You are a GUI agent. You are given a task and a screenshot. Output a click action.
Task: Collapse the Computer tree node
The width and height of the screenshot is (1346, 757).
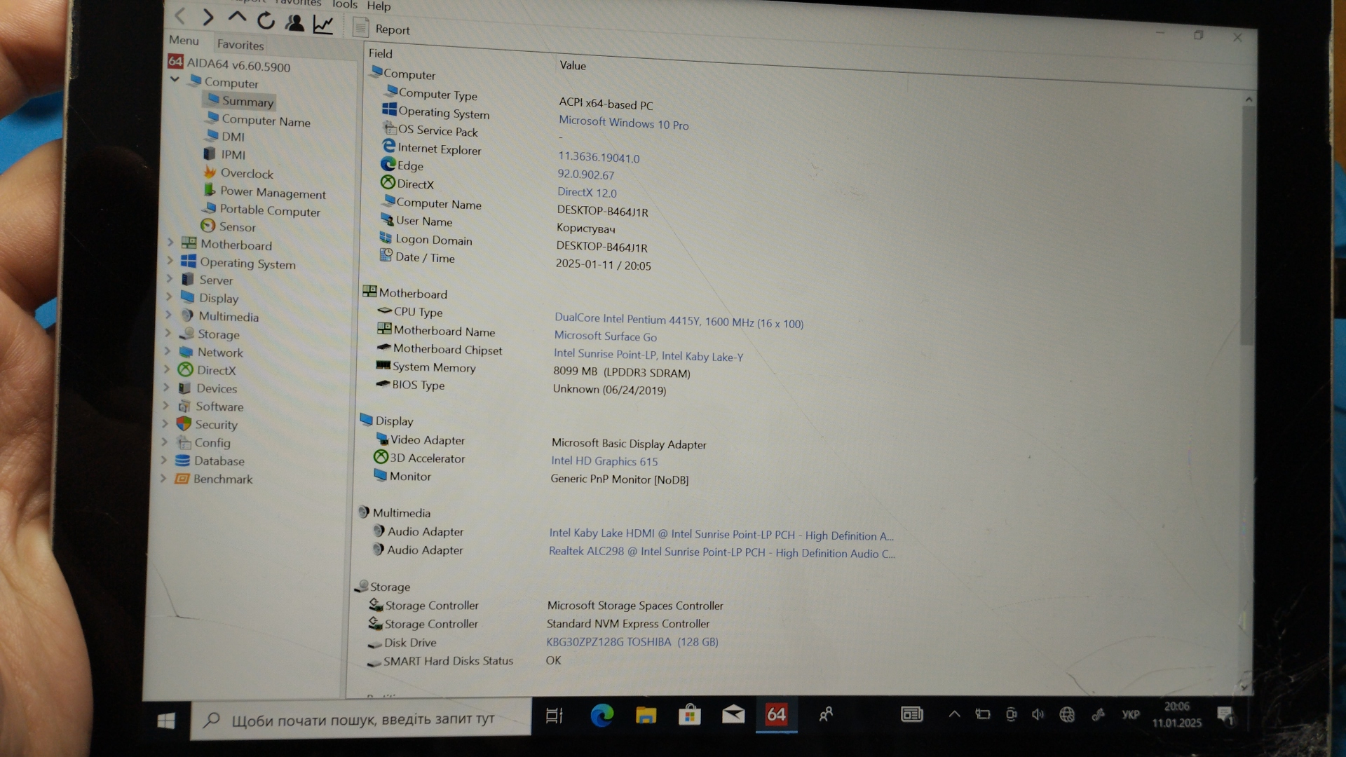[x=175, y=79]
